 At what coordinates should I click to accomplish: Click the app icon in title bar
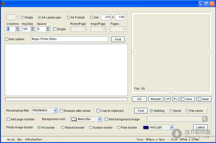(x=3, y=4)
